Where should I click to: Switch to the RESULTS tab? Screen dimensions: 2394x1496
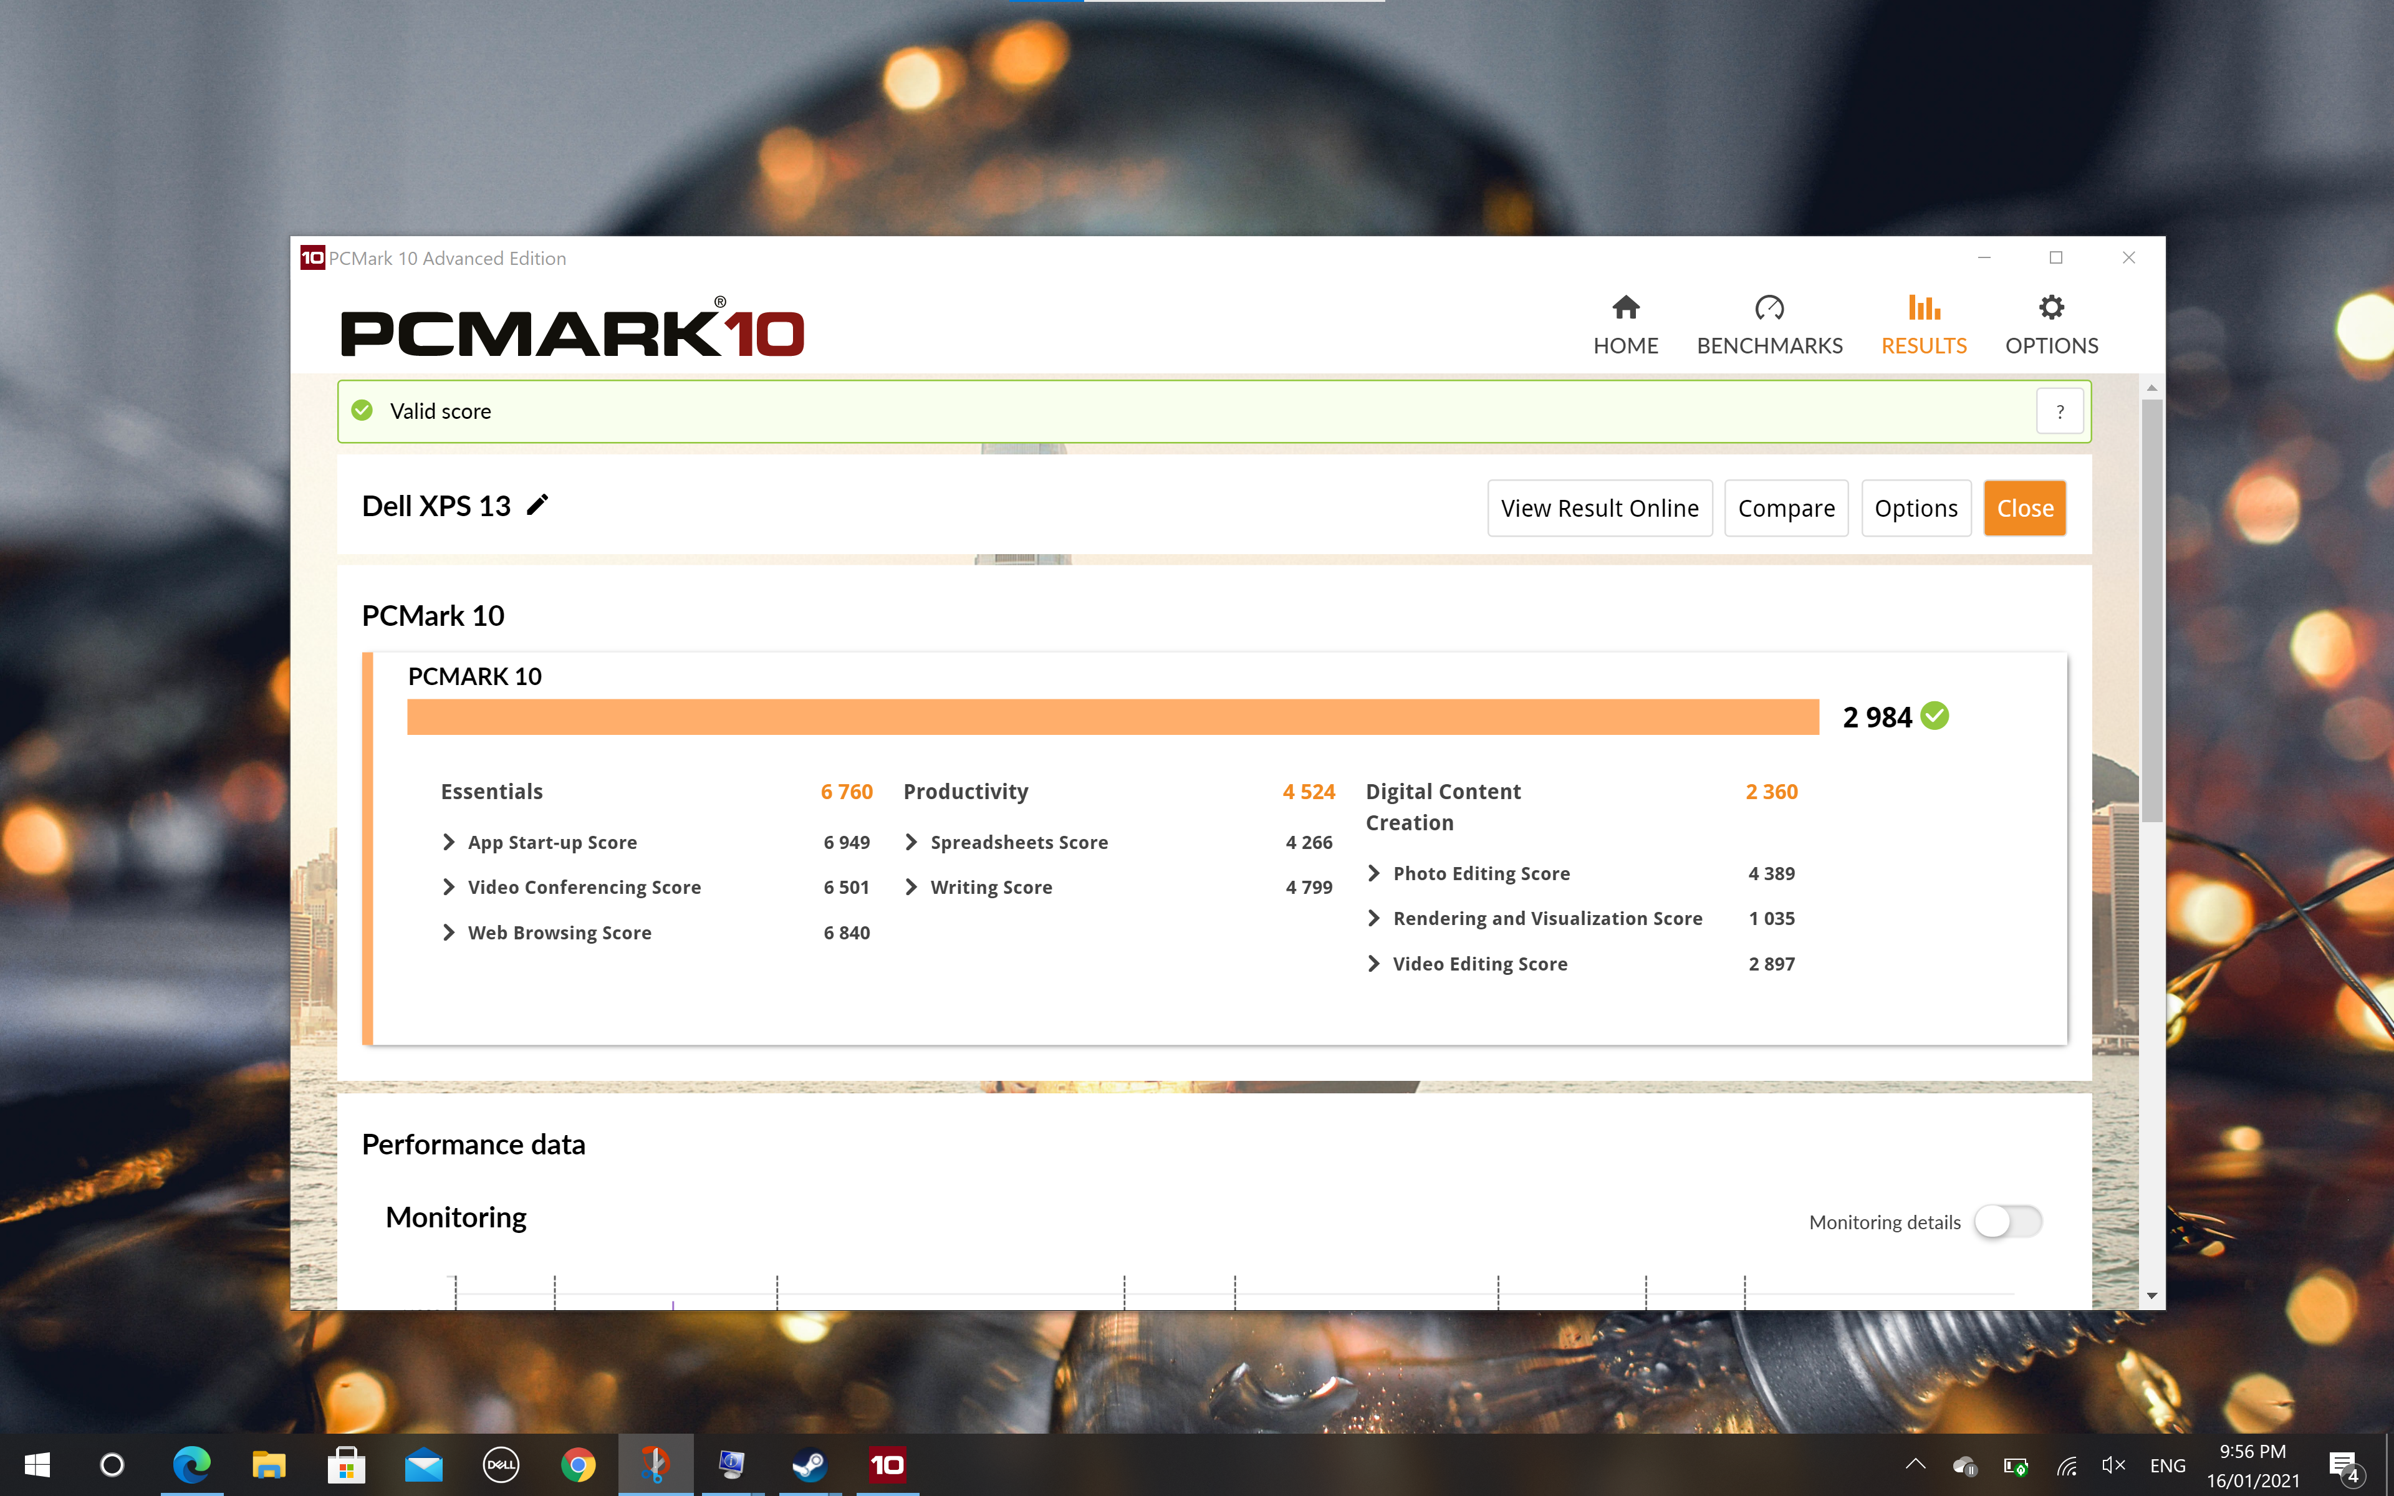1923,325
